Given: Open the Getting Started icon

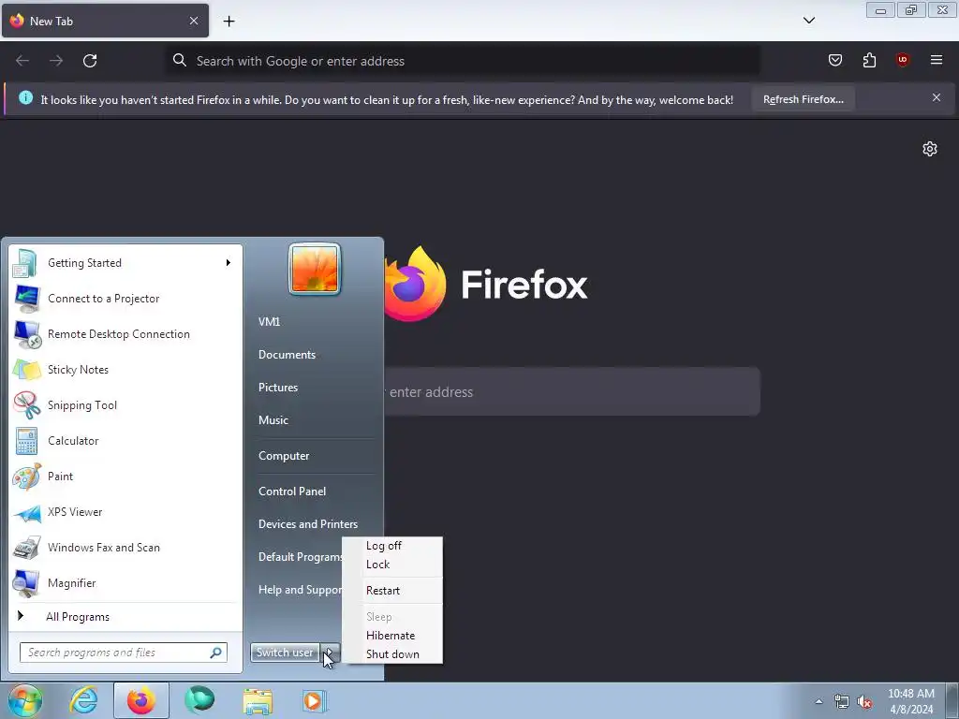Looking at the screenshot, I should pos(25,263).
